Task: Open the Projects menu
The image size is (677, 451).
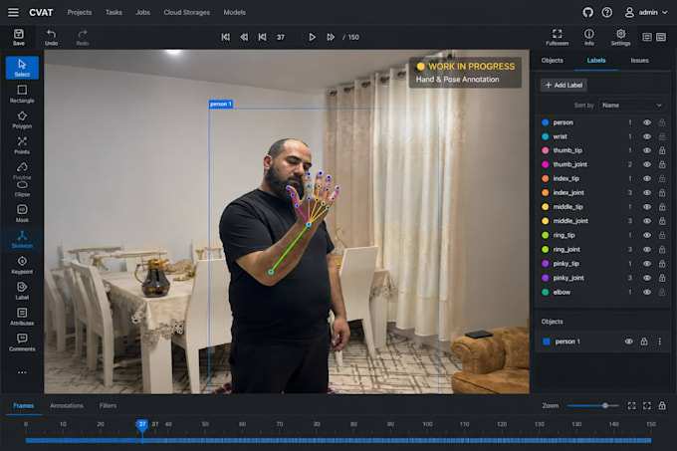Action: [80, 12]
